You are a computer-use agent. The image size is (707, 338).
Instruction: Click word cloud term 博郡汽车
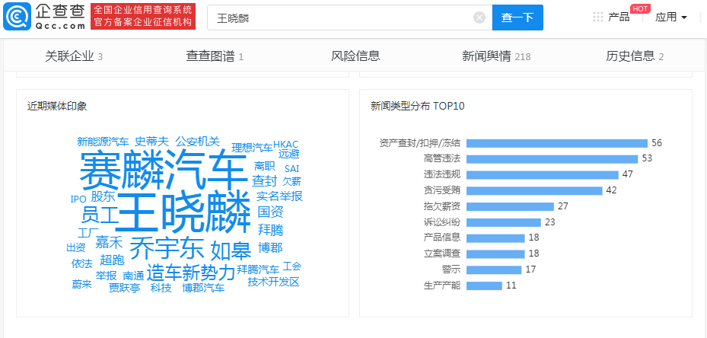[203, 288]
